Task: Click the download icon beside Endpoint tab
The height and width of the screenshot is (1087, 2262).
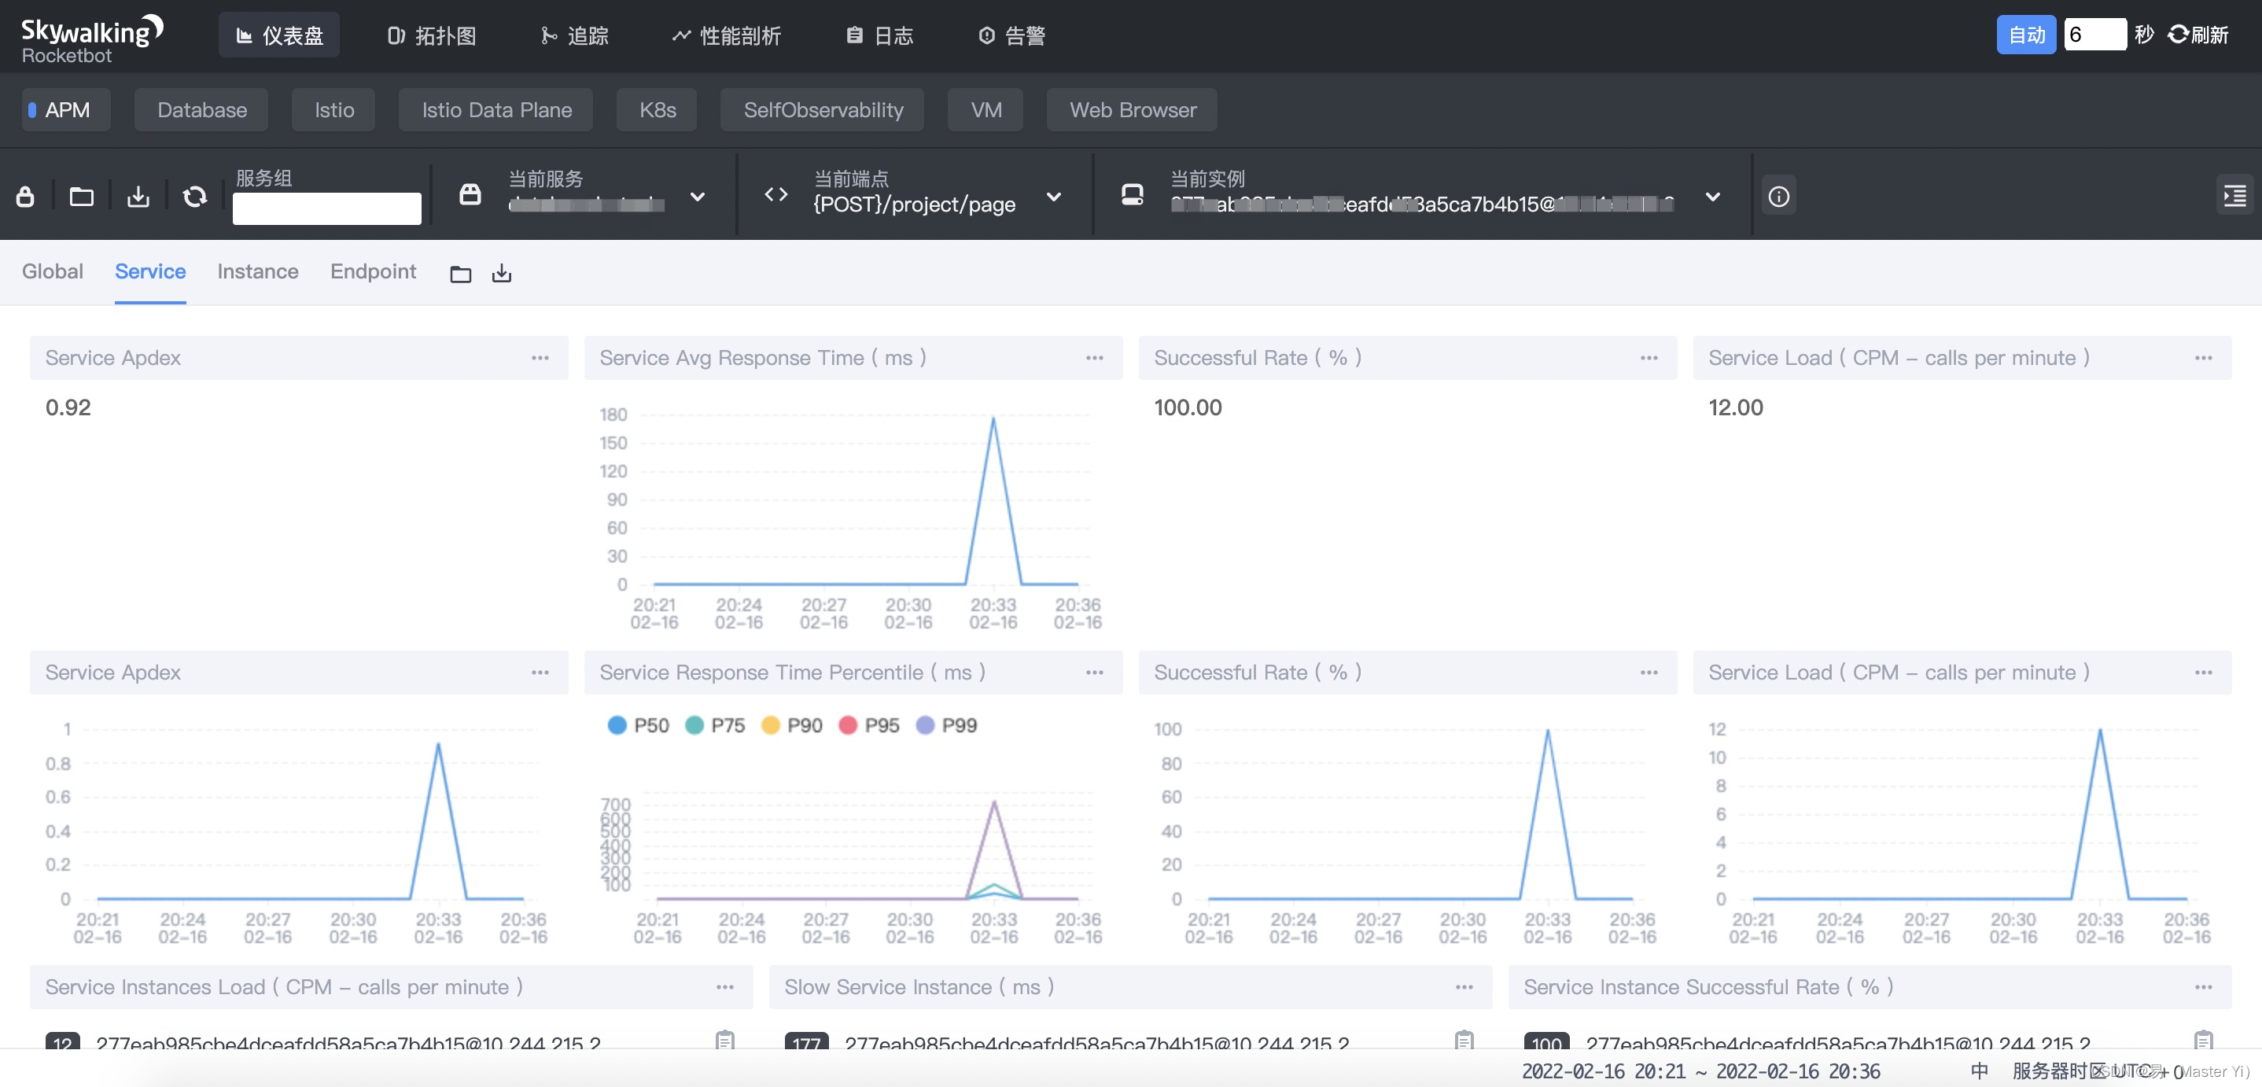Action: (501, 274)
